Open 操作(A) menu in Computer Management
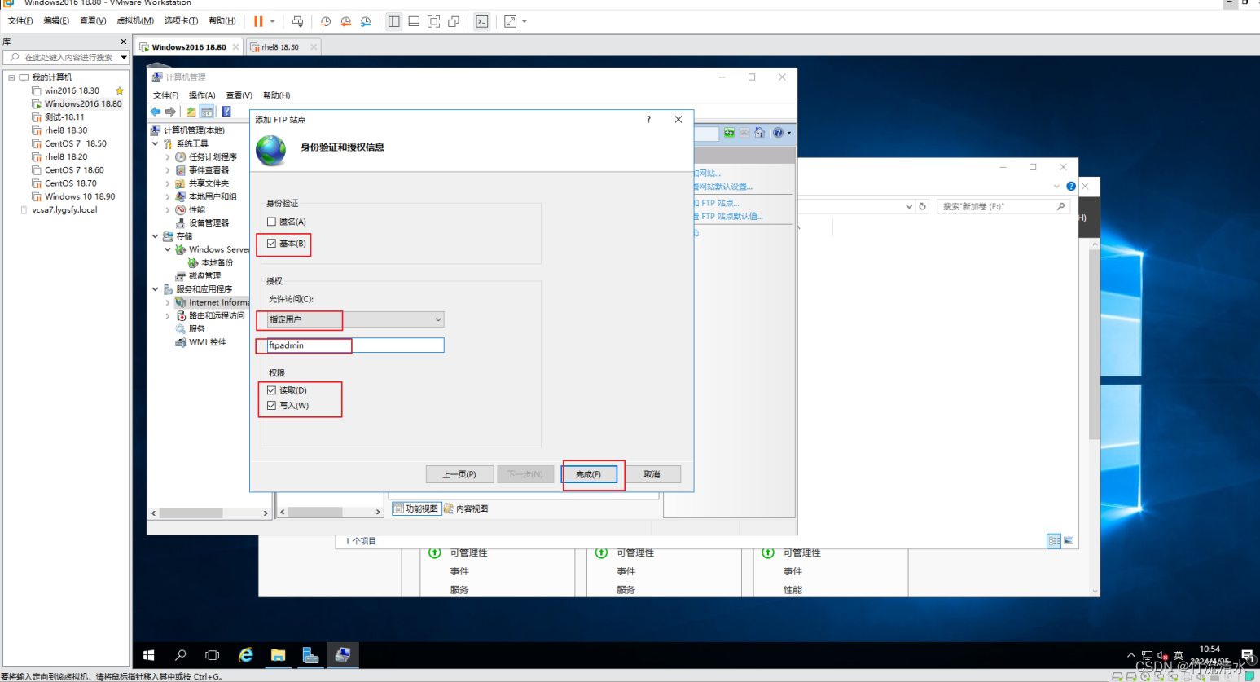Screen dimensions: 1260x682 click(x=202, y=95)
